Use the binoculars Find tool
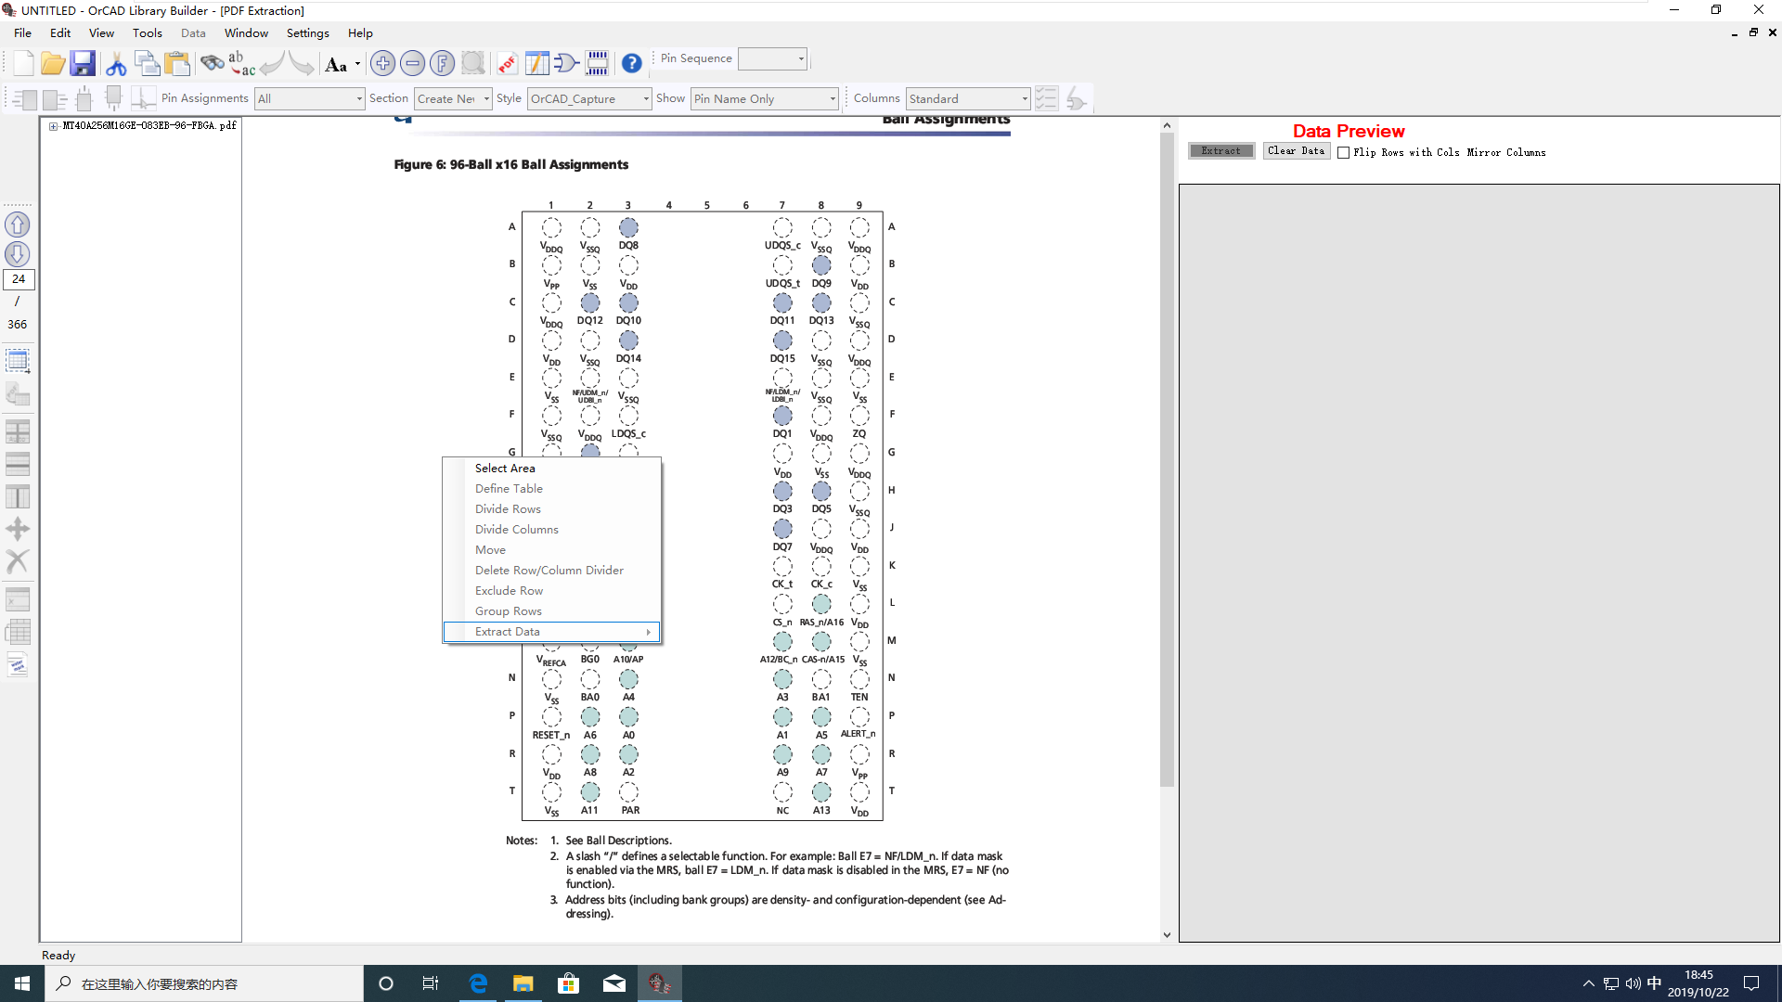Image resolution: width=1782 pixels, height=1002 pixels. click(213, 62)
